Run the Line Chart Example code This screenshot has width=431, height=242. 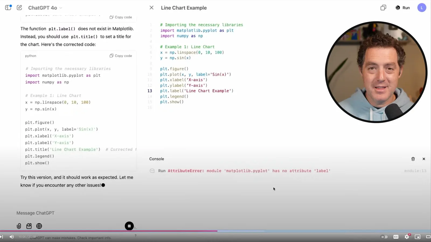click(x=403, y=8)
